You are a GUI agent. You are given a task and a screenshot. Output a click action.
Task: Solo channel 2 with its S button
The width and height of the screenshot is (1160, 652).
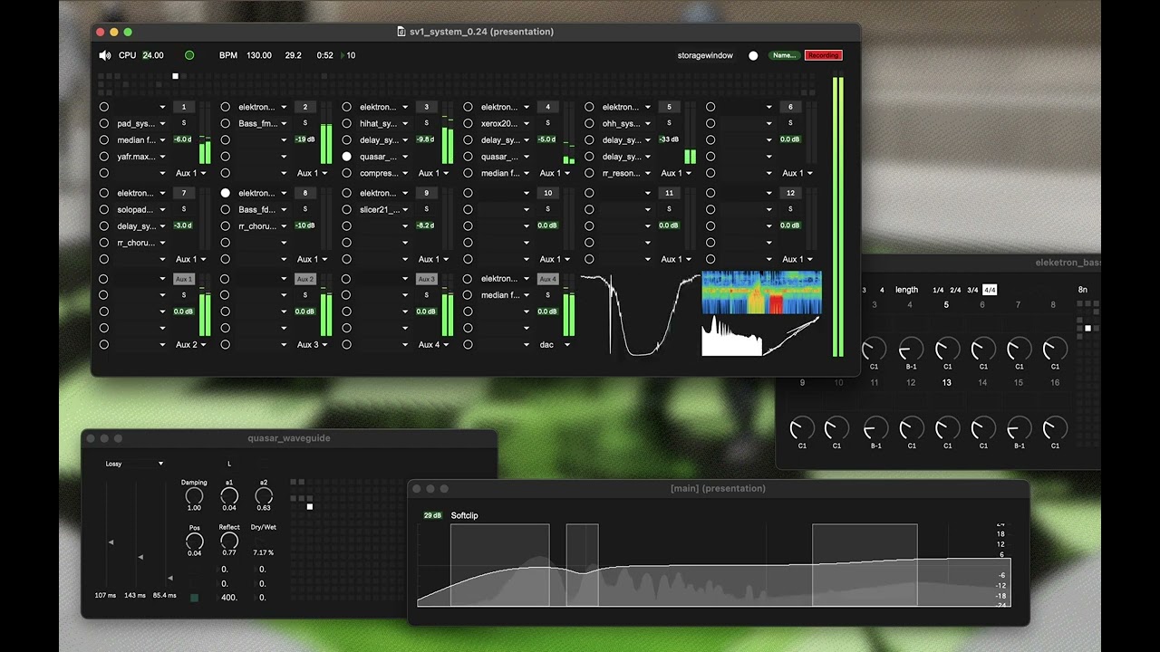[x=305, y=123]
